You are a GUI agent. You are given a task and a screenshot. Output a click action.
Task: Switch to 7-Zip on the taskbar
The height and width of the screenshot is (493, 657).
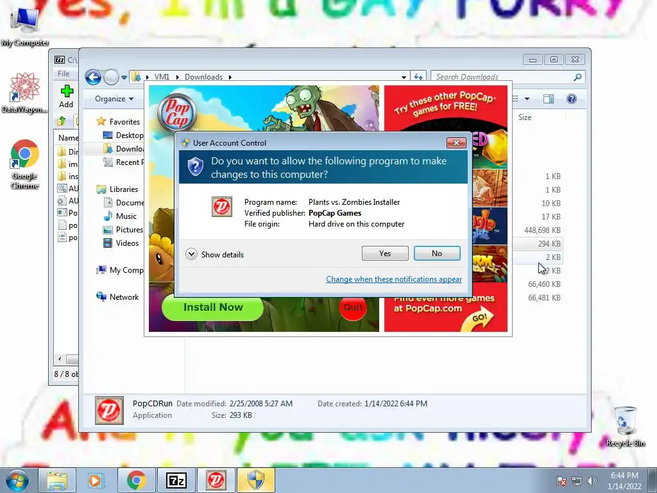pos(176,480)
